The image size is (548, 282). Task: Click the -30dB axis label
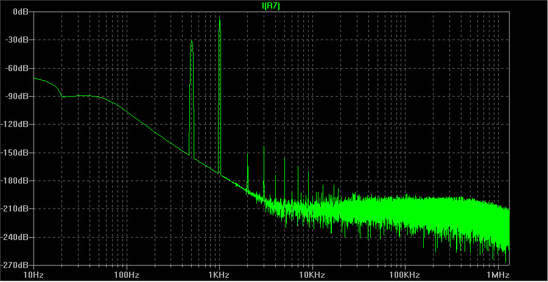[17, 40]
